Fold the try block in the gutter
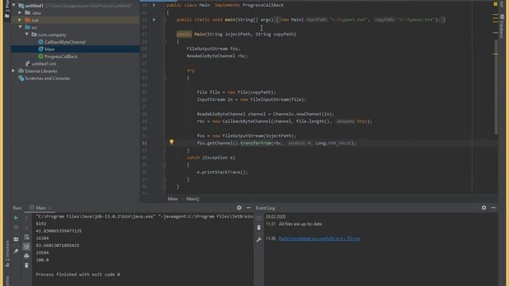509x286 pixels. [x=165, y=78]
